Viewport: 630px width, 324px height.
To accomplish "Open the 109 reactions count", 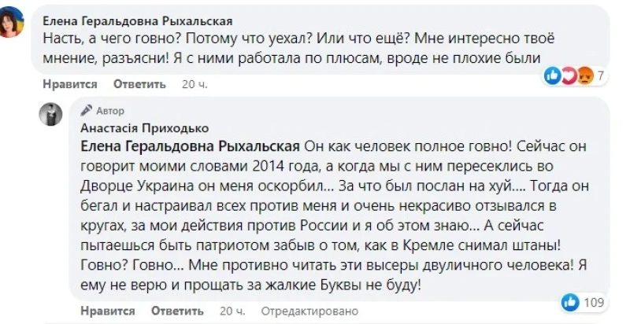I will 593,302.
